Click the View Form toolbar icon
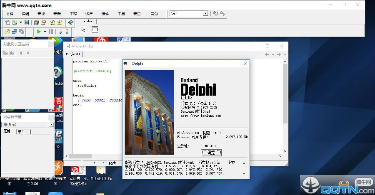 coord(15,32)
